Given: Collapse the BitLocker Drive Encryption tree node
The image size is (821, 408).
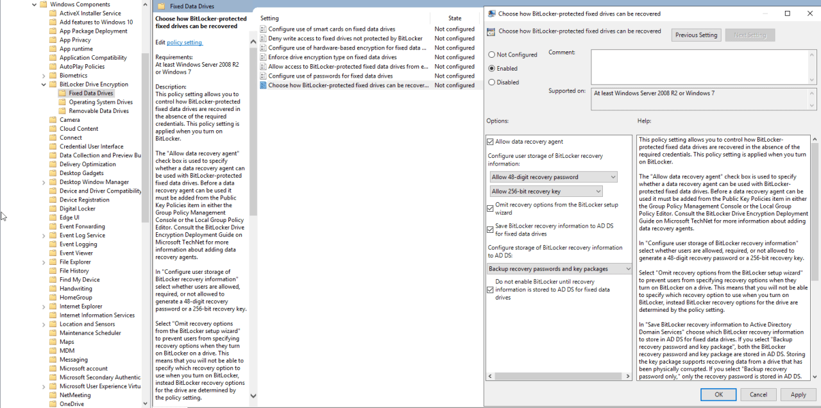Looking at the screenshot, I should [42, 83].
